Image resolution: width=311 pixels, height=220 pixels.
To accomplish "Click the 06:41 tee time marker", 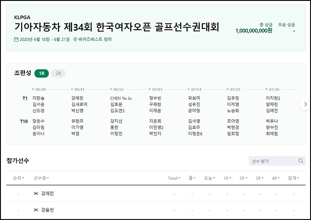I will tap(78, 89).
